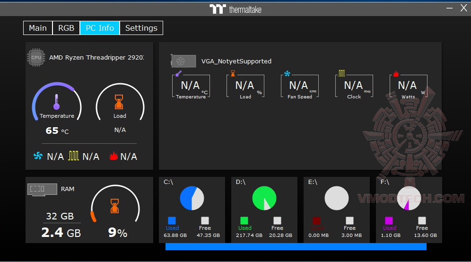Click the AMD Ryzen Threadripper CPU name
The image size is (471, 262).
[96, 57]
